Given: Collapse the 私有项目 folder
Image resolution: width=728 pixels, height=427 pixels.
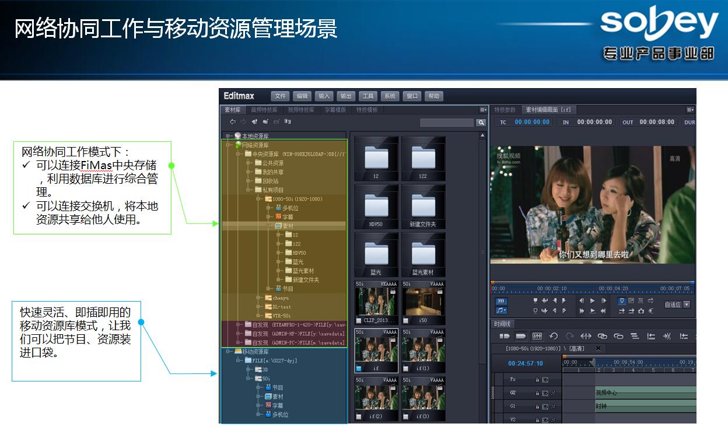Looking at the screenshot, I should pos(249,190).
